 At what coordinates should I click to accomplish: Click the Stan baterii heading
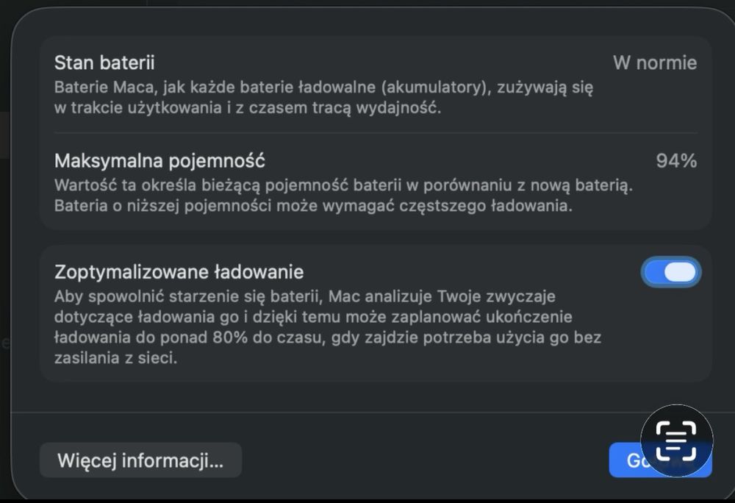click(x=104, y=63)
